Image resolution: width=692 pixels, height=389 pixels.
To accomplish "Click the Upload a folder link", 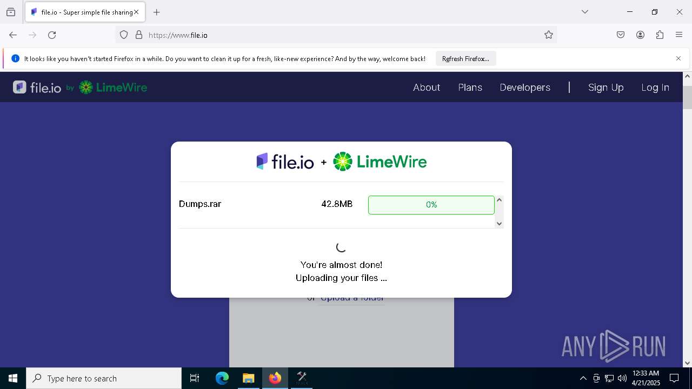I will point(352,299).
